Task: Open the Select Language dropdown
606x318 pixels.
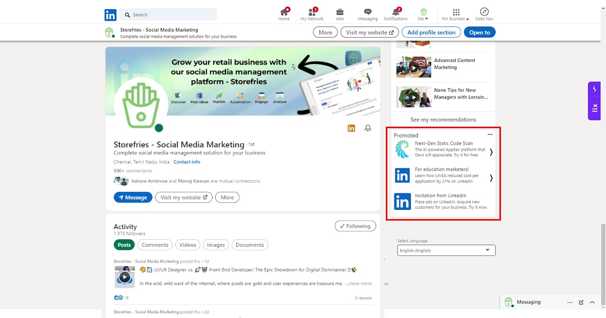Action: pyautogui.click(x=446, y=250)
